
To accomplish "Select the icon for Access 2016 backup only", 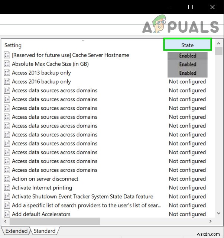I will tap(7, 82).
